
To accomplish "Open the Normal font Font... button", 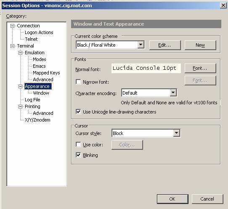I will [x=200, y=68].
